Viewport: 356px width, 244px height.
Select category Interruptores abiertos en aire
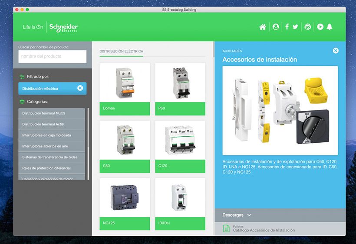point(52,146)
